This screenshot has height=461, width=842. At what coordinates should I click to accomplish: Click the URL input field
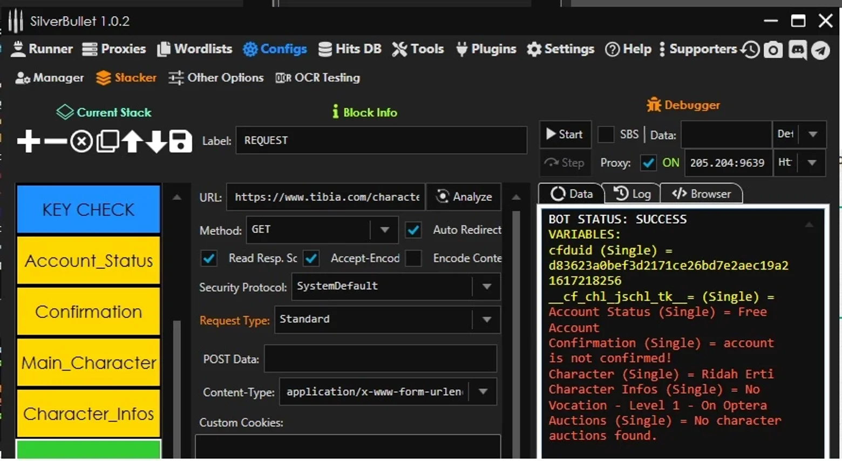click(326, 196)
